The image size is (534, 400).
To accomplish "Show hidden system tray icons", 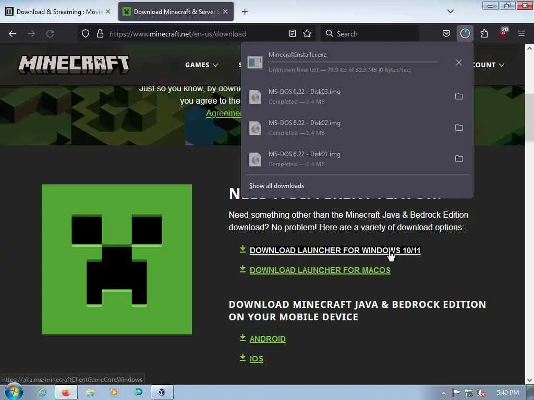I will (x=443, y=393).
